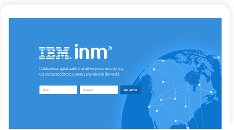Click the southernmost node by the Gulf coast

tap(188, 128)
